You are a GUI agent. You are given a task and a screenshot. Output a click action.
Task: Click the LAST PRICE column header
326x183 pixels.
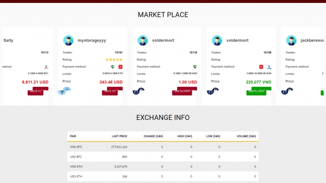pyautogui.click(x=119, y=136)
